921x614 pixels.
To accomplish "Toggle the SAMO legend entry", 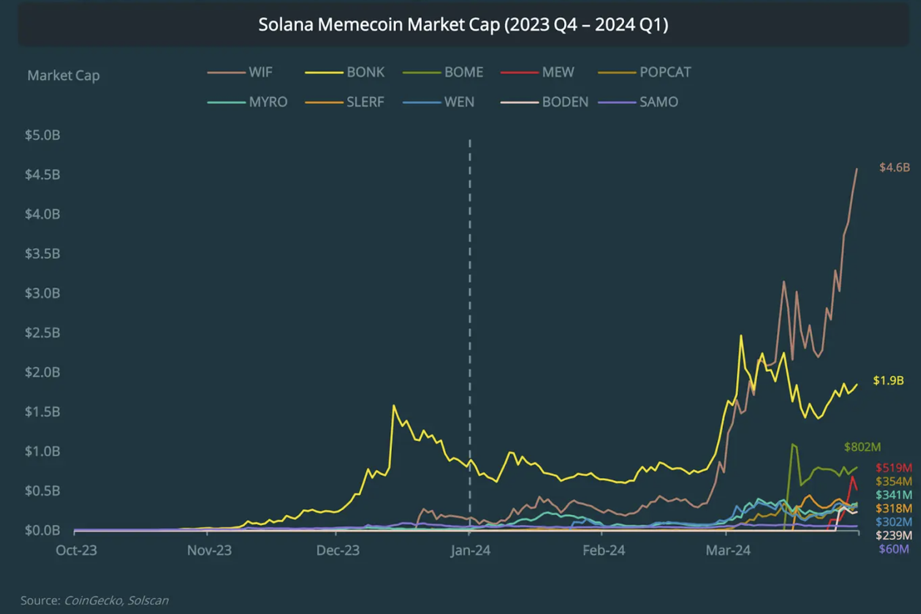I will 638,102.
